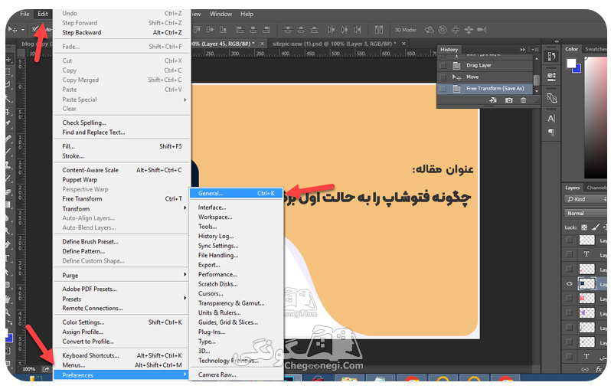
Task: Show the upper text layer visibility
Action: (570, 254)
